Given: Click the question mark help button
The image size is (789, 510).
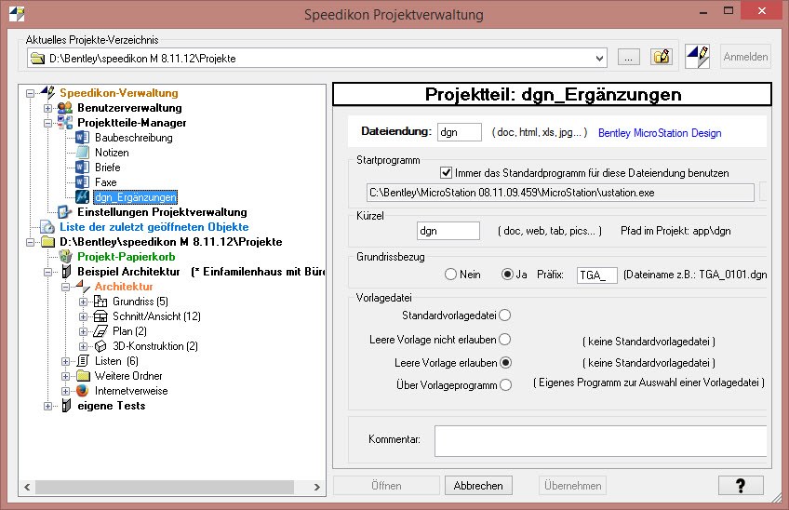Looking at the screenshot, I should point(741,485).
